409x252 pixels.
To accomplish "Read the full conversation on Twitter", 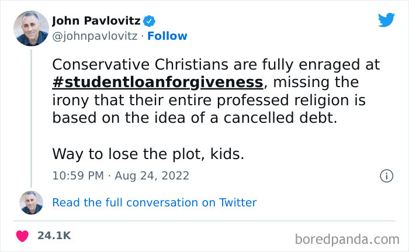I will (154, 202).
